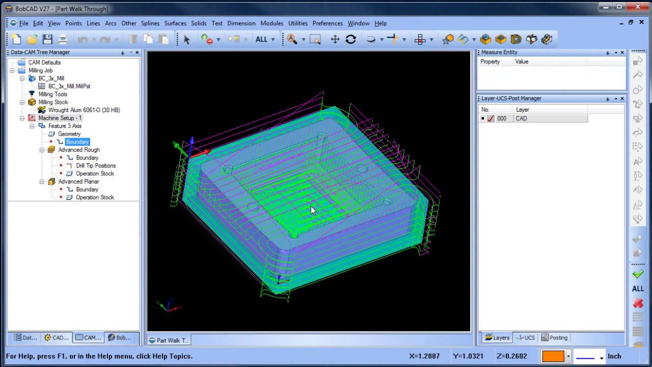Screen dimensions: 652x367
Task: Pin the Measure Entity panel
Action: click(x=608, y=53)
